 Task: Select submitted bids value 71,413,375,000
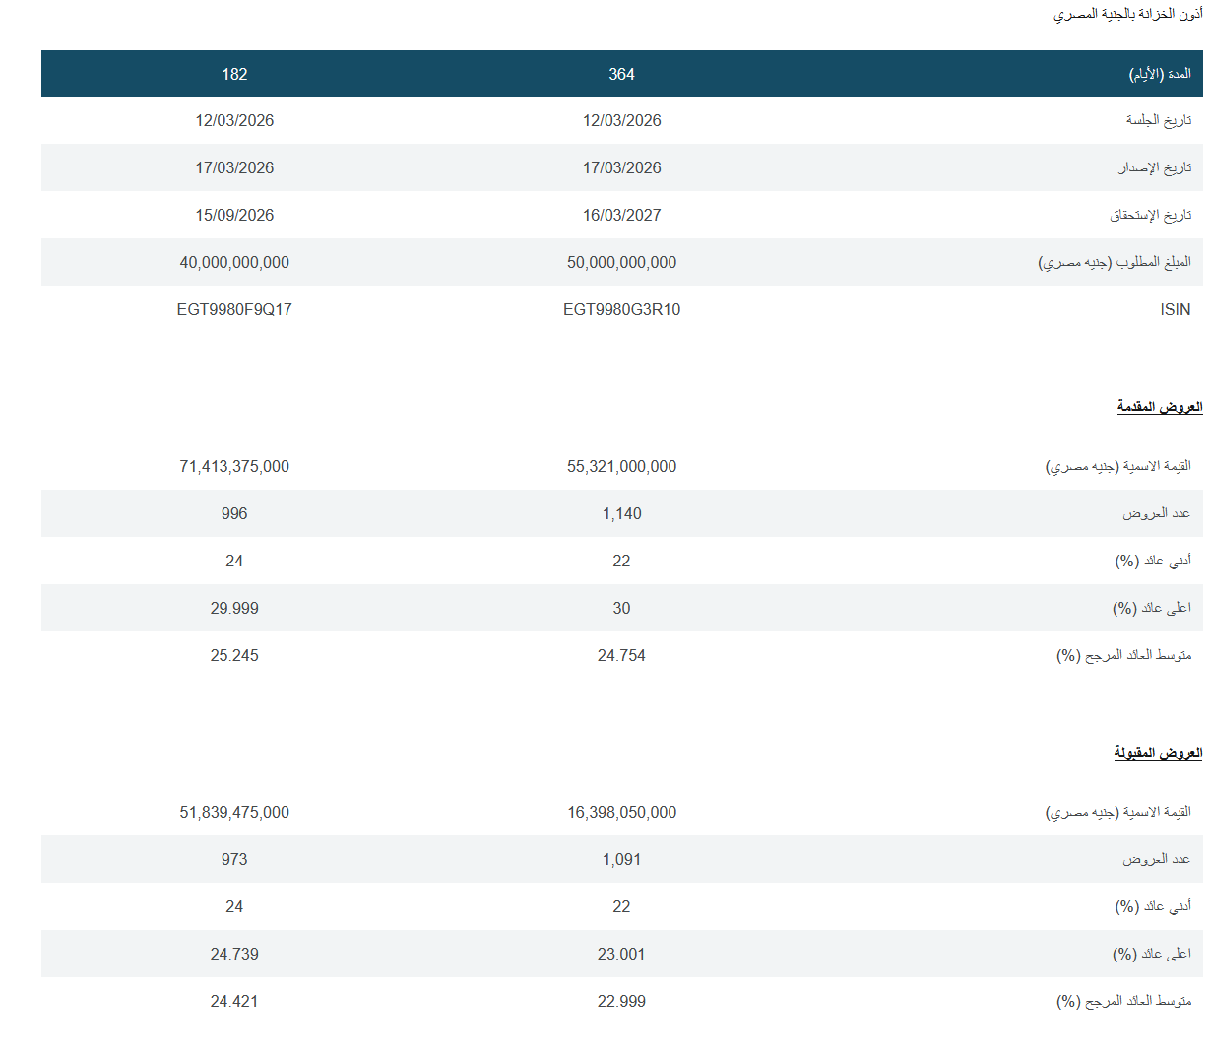coord(234,466)
